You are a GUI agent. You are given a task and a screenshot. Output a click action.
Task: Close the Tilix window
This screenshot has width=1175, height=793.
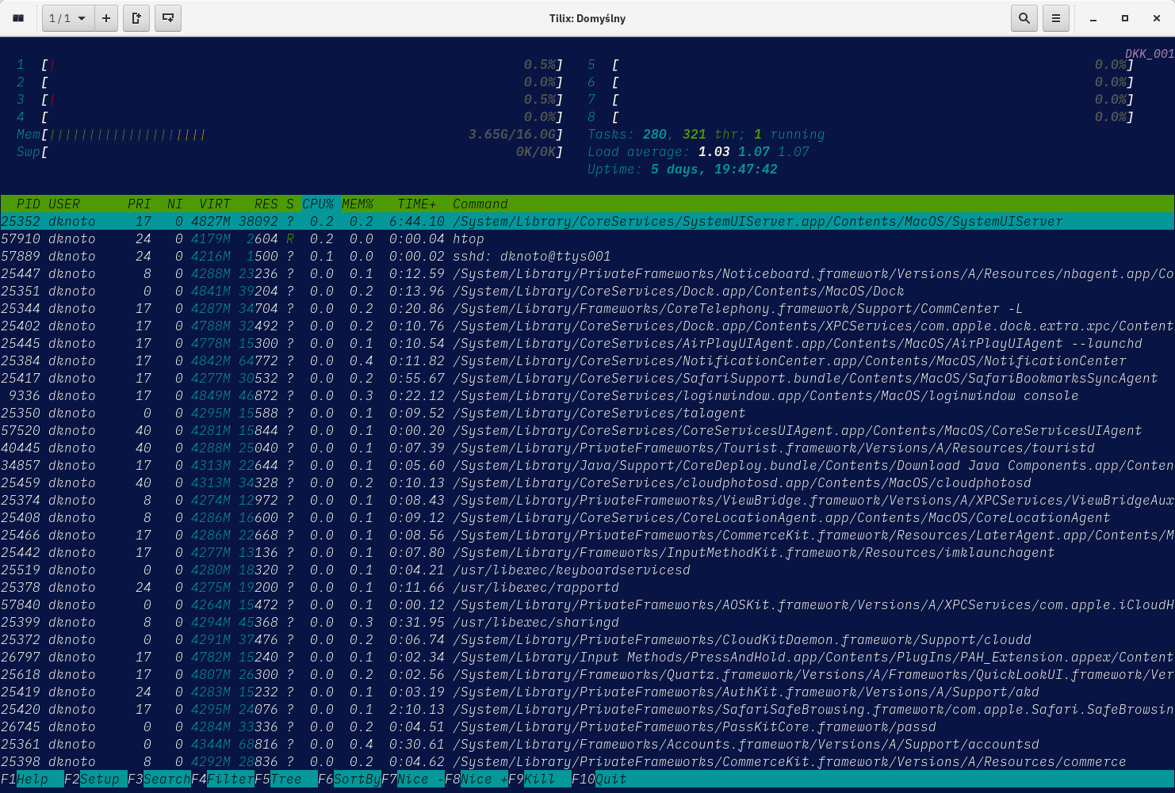(x=1157, y=18)
